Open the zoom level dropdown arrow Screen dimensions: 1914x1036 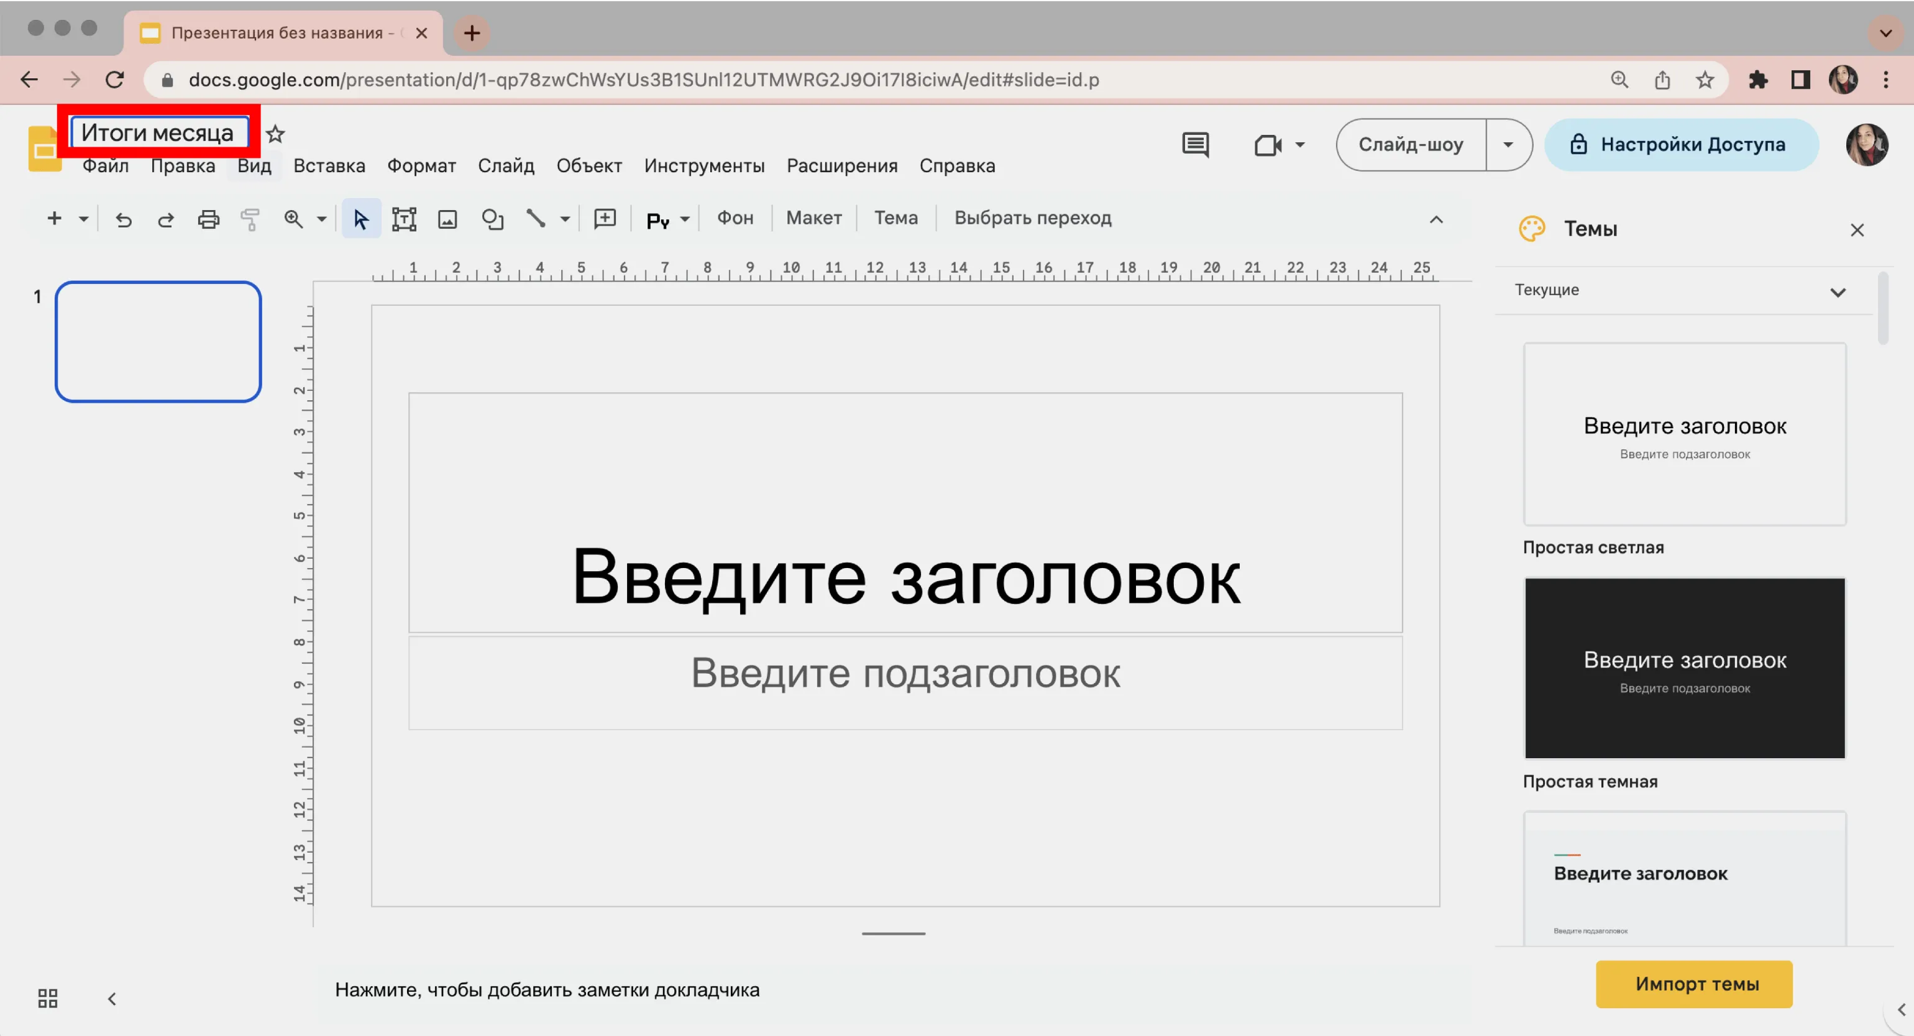pos(322,219)
